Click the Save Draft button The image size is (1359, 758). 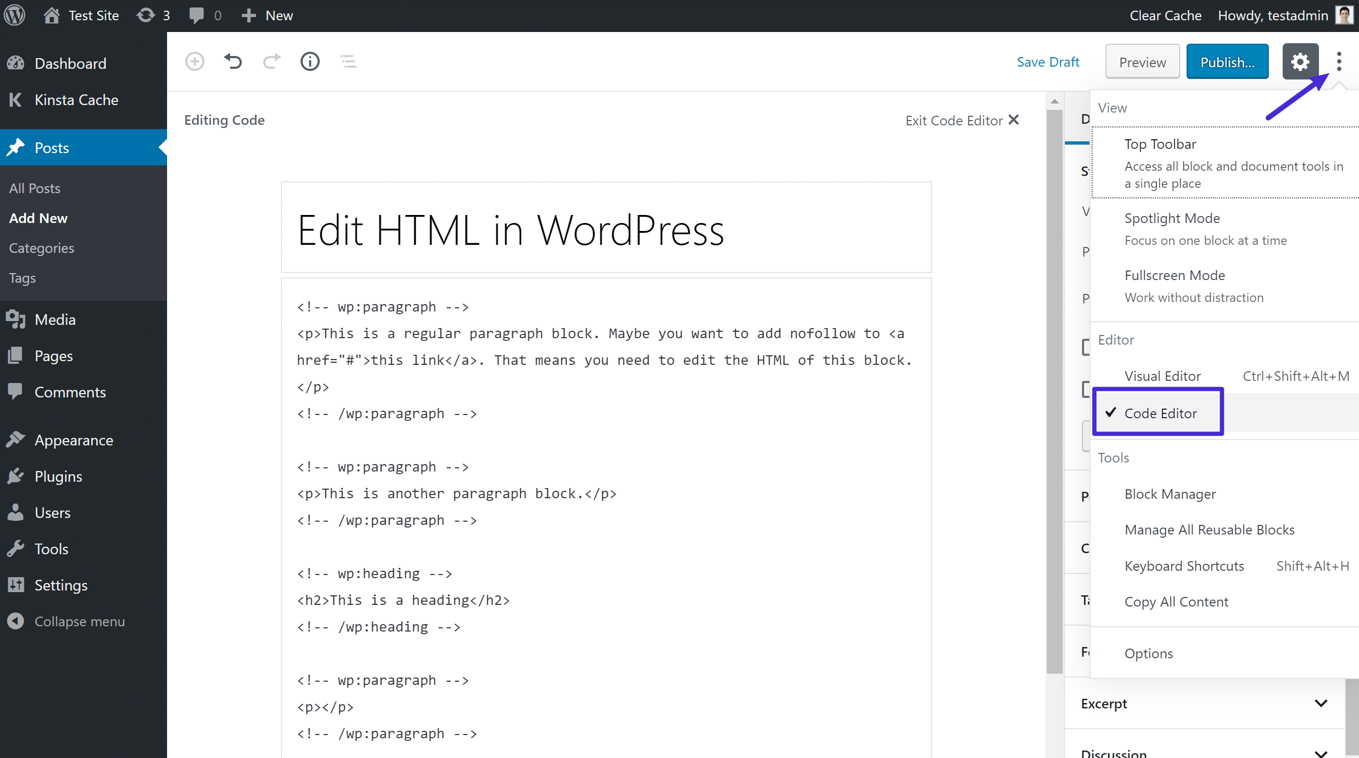1047,61
